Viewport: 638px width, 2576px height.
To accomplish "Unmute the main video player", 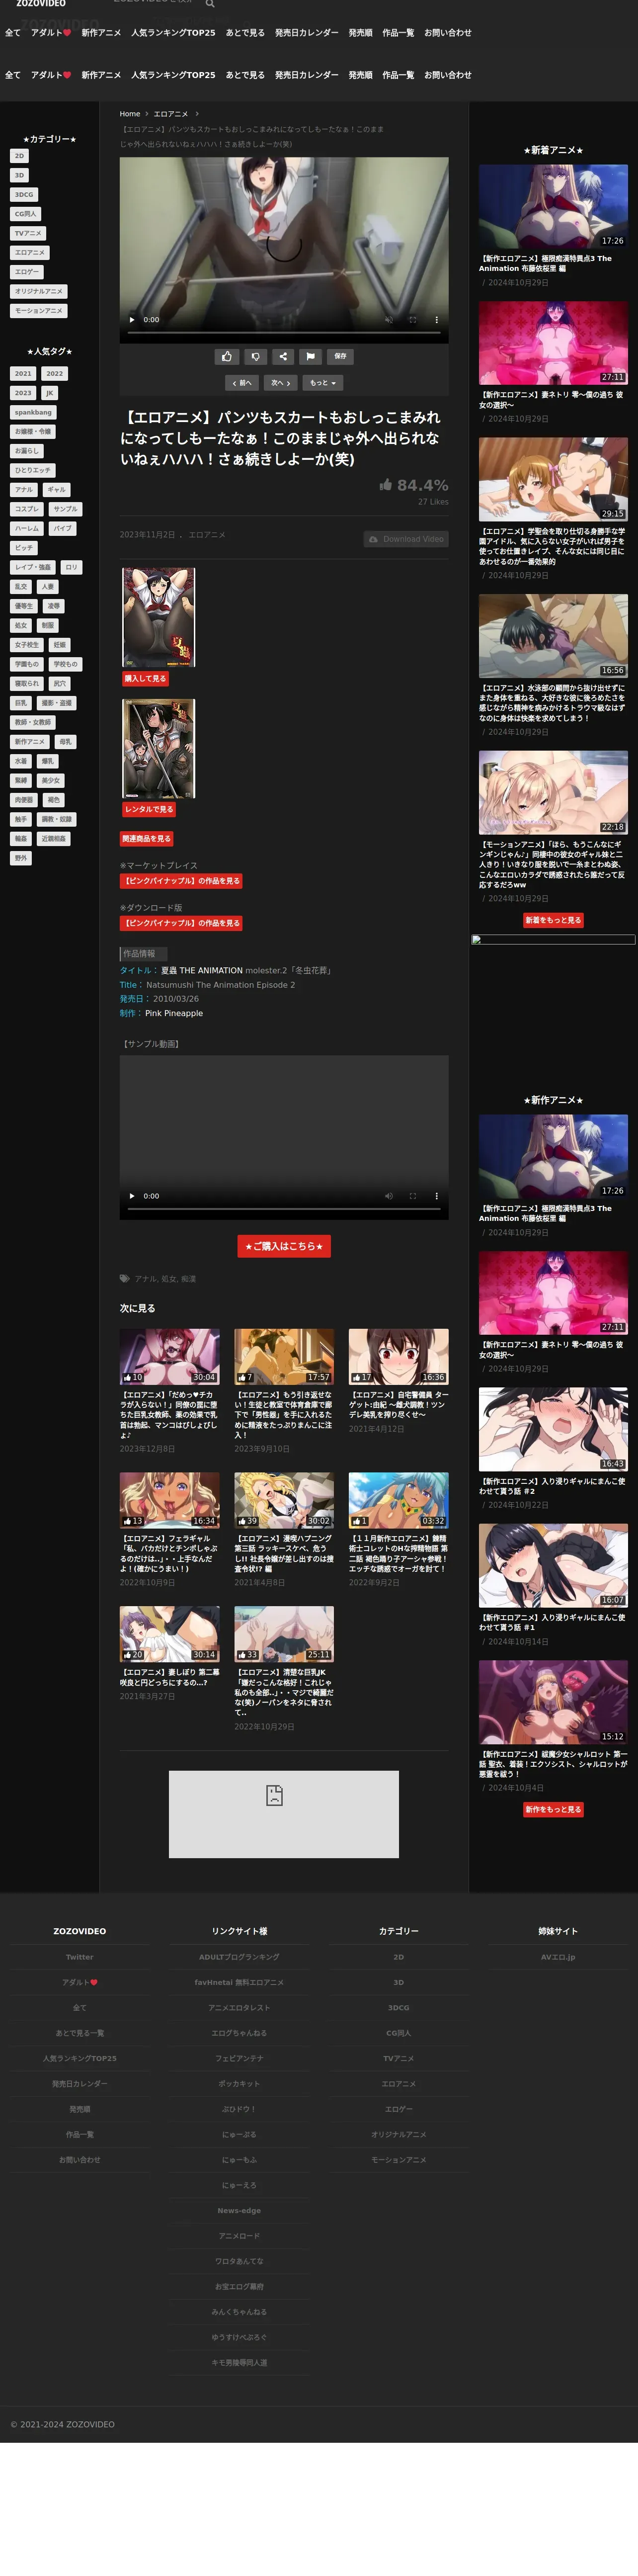I will click(x=388, y=320).
